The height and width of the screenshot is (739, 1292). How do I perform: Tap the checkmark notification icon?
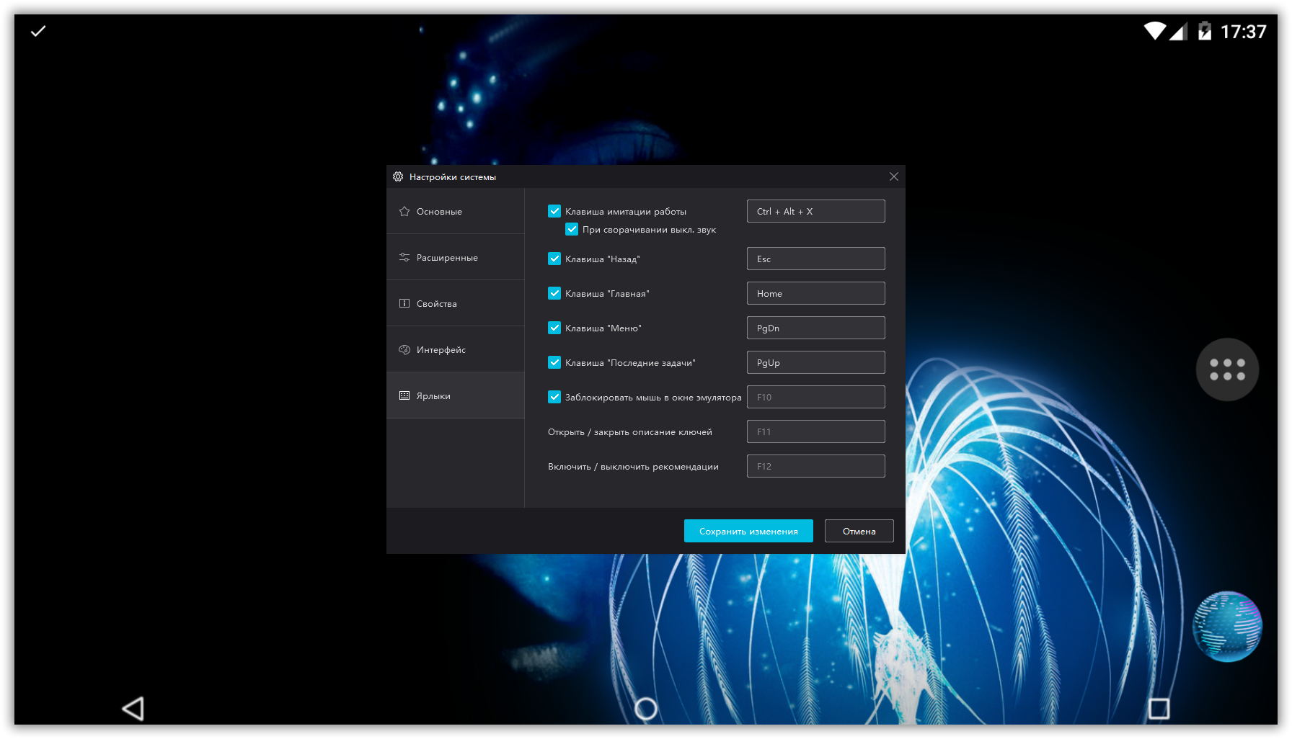[x=38, y=31]
